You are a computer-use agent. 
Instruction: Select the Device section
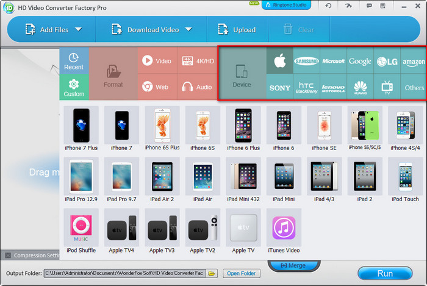coord(242,74)
